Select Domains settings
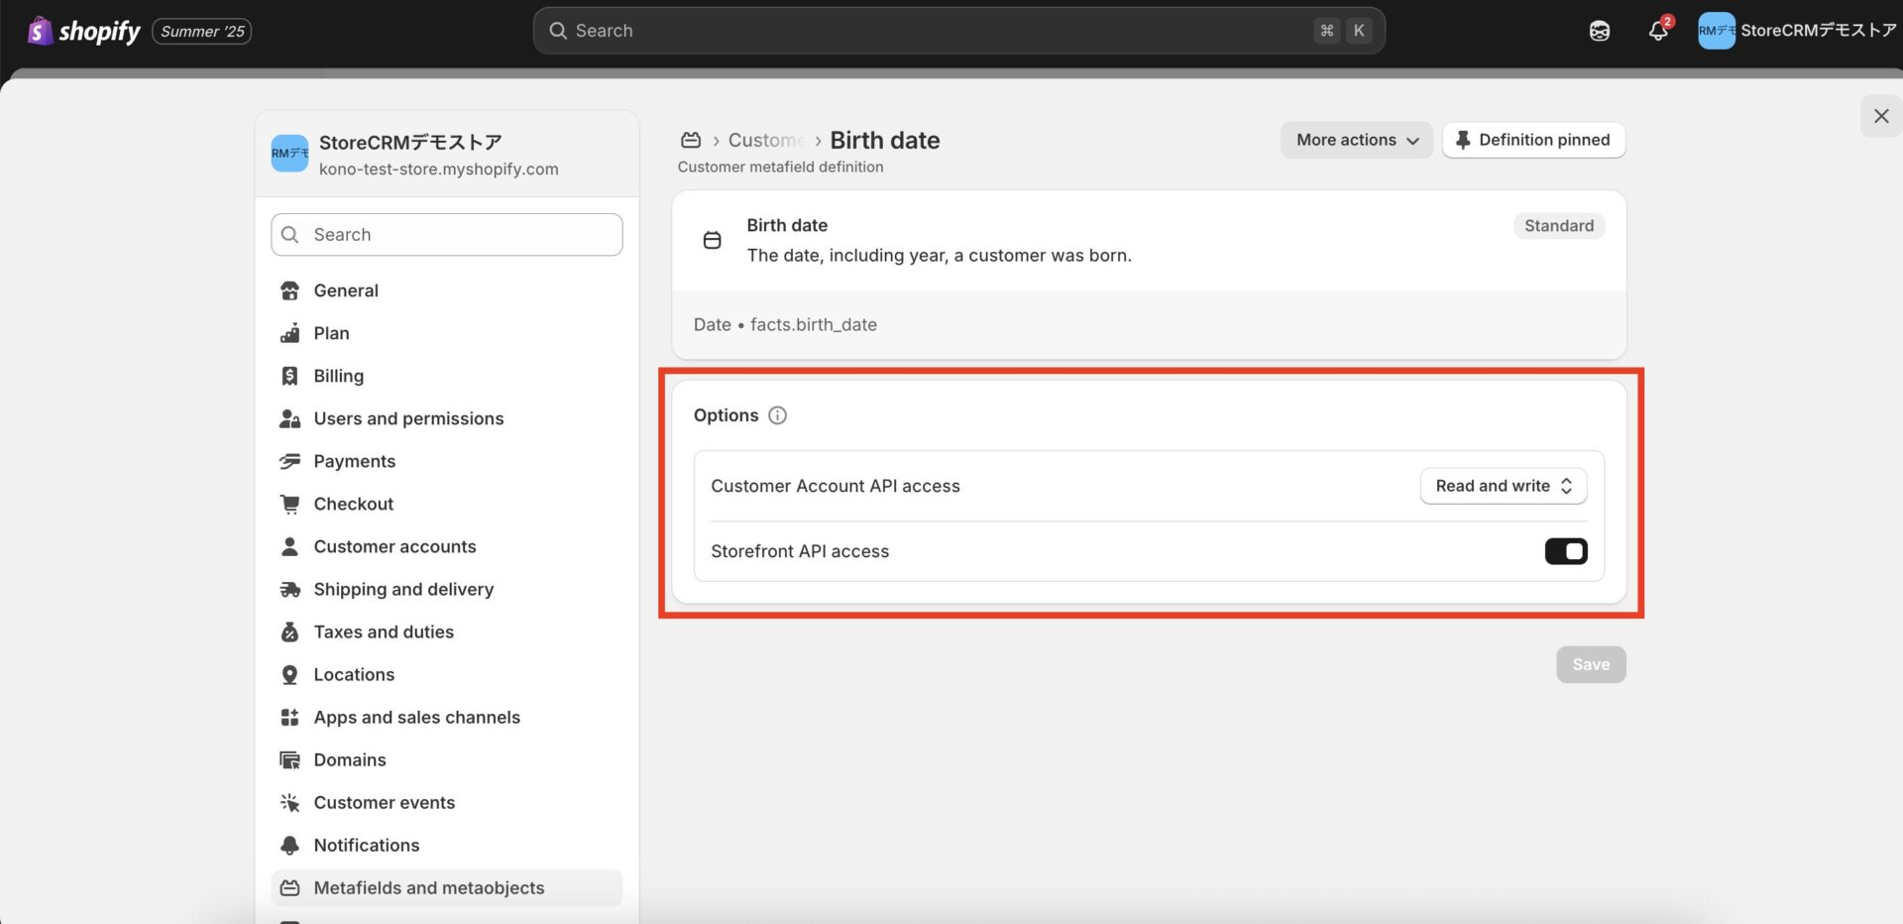 pos(446,759)
